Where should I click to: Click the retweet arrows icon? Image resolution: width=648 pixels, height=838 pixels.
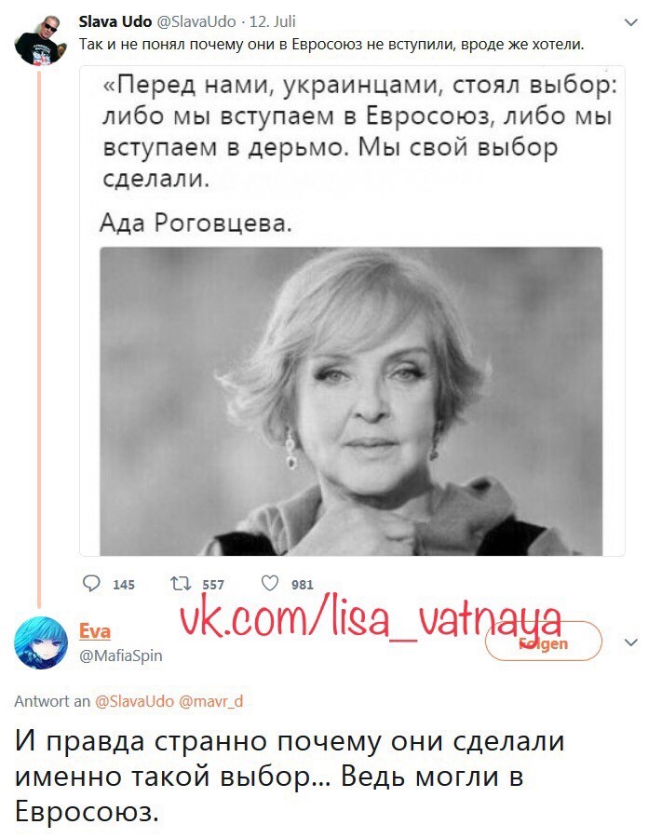(x=180, y=584)
